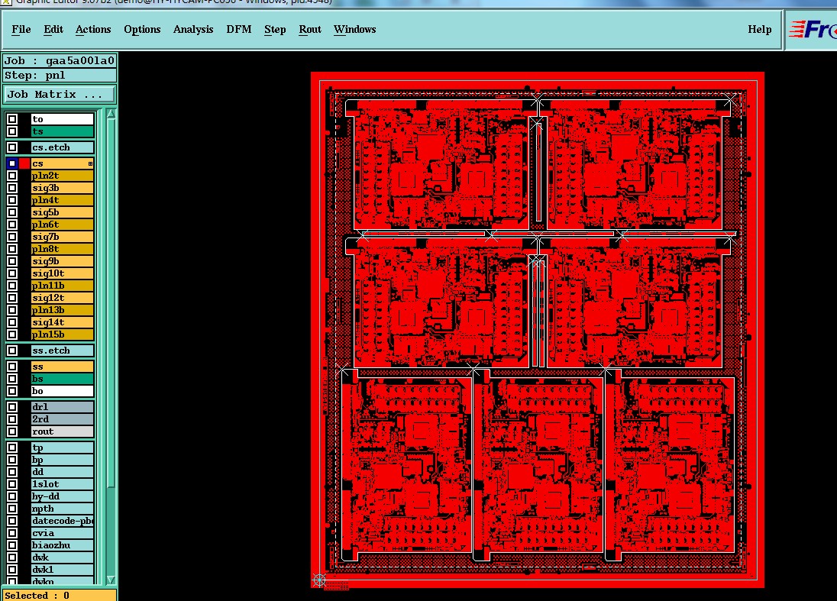Screen dimensions: 837x601
Task: Click the Job name field gaa5a001a0
Action: 60,61
